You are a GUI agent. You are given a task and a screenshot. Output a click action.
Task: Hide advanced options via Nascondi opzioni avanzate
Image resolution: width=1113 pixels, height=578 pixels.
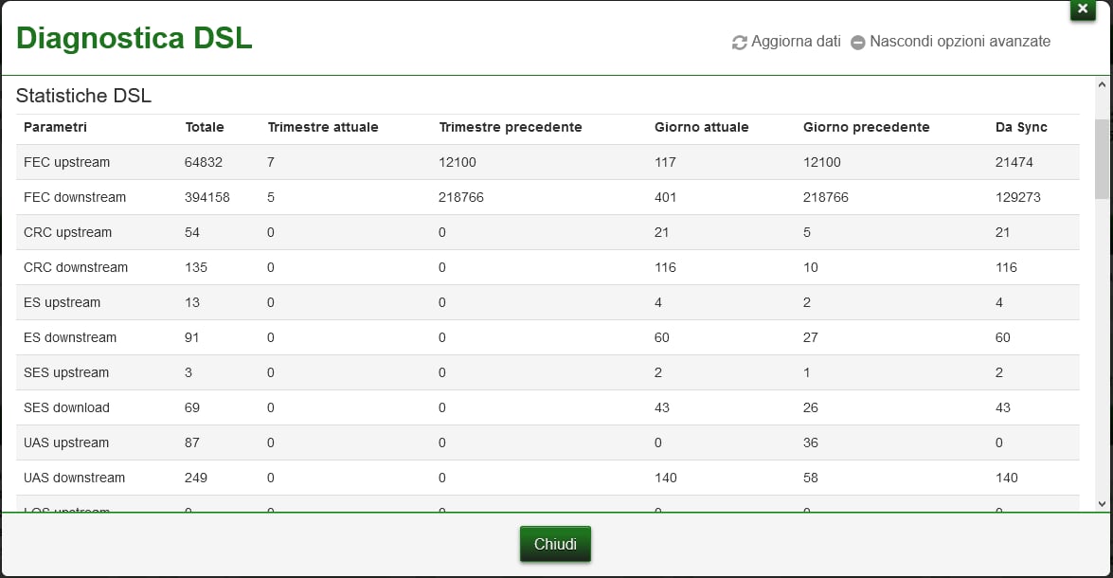(x=960, y=42)
